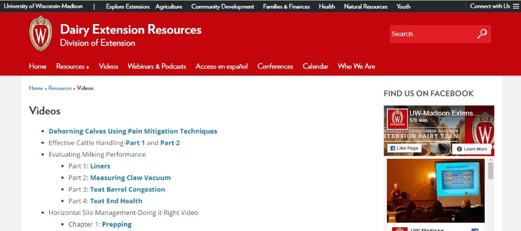Open the Connect with Us hamburger menu
521x231 pixels.
point(516,6)
